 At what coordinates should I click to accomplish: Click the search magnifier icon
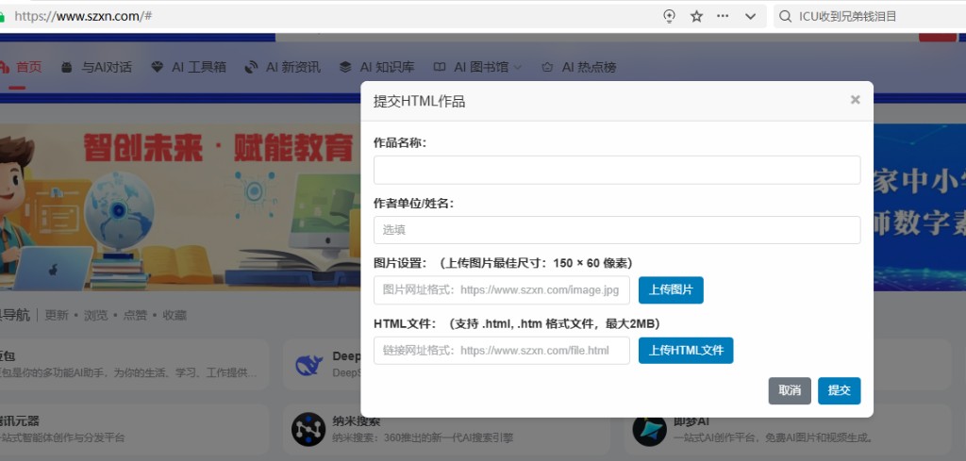pos(785,16)
